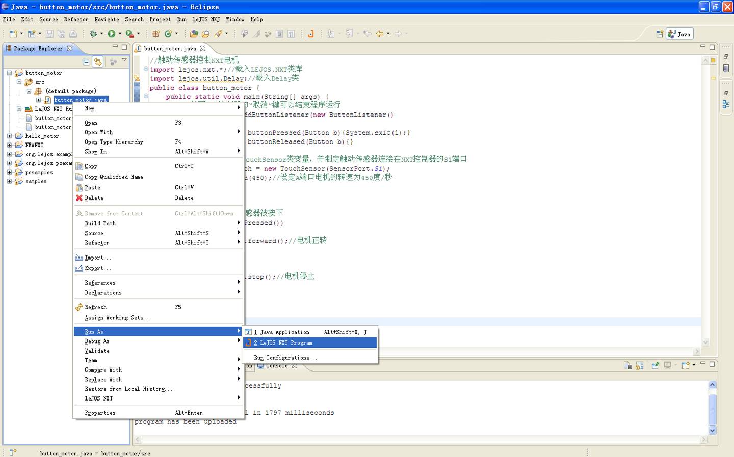Collapse the import fold marker in editor
Screen dimensions: 734x457
(x=146, y=69)
